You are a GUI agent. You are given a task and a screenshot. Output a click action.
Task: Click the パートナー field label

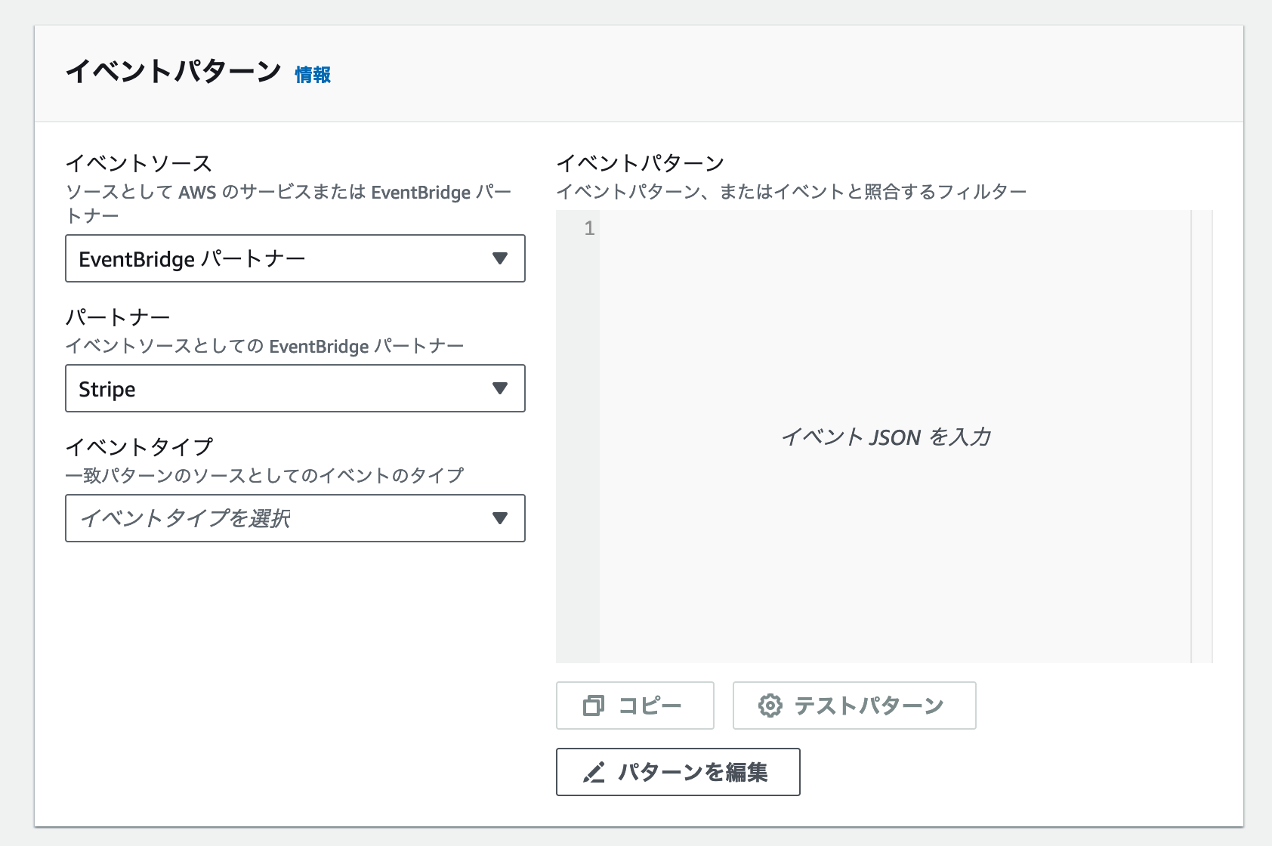click(118, 317)
